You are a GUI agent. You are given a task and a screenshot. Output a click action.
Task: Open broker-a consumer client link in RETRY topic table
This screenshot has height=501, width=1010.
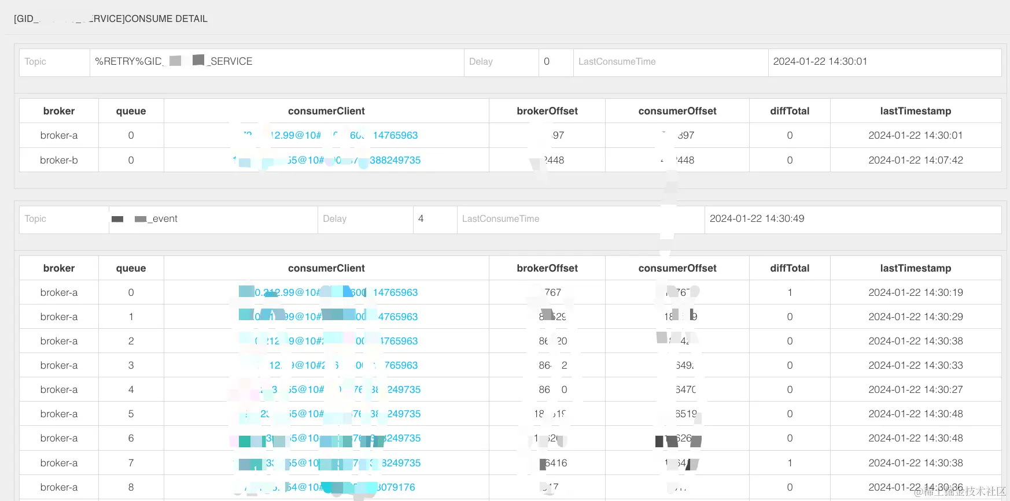tap(330, 135)
